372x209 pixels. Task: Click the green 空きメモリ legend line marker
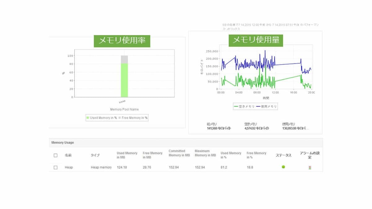click(236, 107)
